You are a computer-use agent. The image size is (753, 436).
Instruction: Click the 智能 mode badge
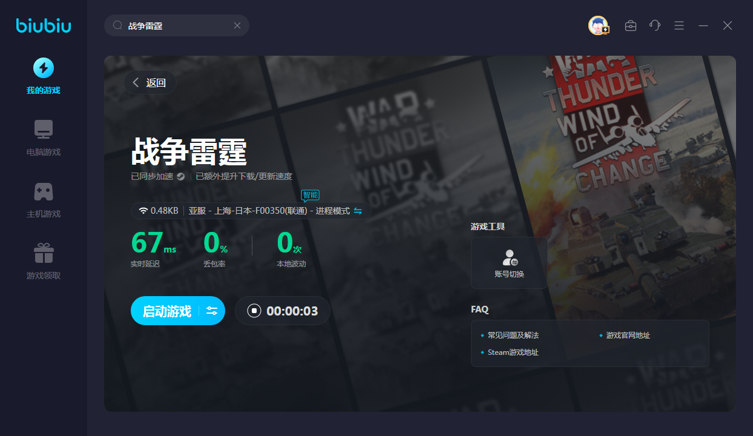pyautogui.click(x=310, y=195)
